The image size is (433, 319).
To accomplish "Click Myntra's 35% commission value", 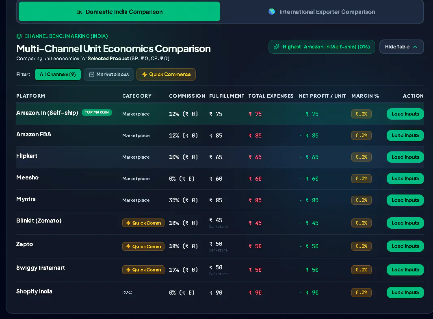I will (x=183, y=200).
